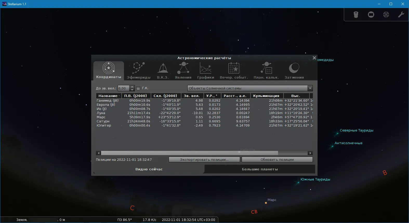This screenshot has height=223, width=409.
Task: Click the Южные Тауриды radiant label
Action: pyautogui.click(x=315, y=179)
